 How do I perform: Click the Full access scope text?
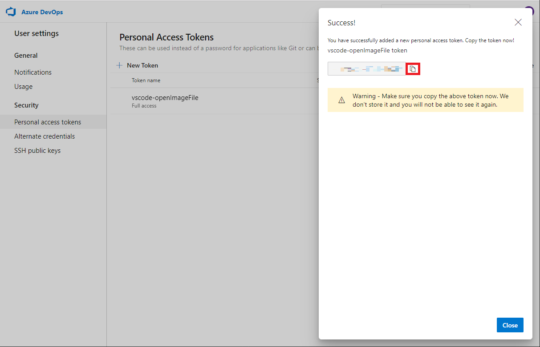click(144, 106)
